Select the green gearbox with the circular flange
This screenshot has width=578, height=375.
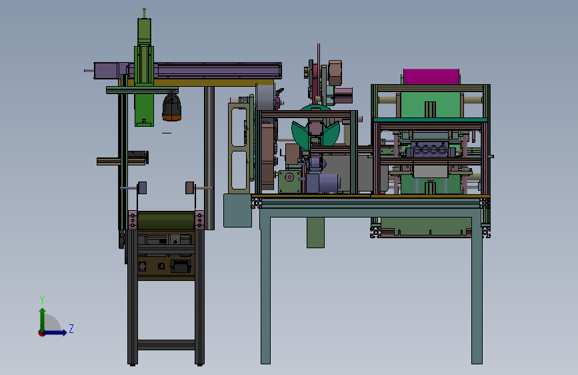coord(290,181)
